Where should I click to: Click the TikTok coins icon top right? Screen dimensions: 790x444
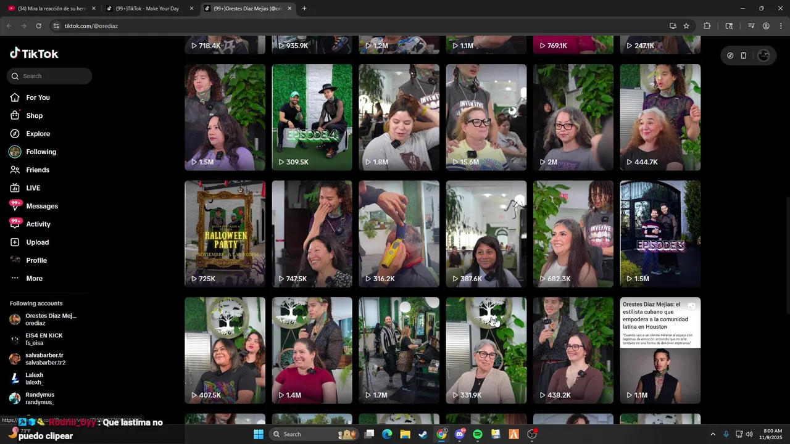730,55
